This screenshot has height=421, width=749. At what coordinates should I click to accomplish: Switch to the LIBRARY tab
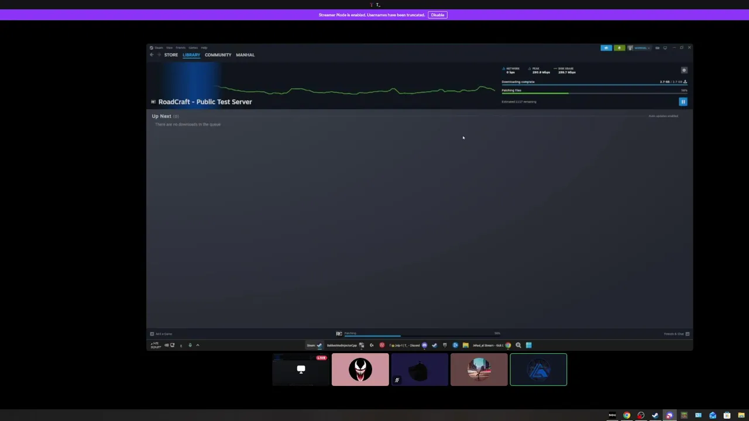coord(191,55)
